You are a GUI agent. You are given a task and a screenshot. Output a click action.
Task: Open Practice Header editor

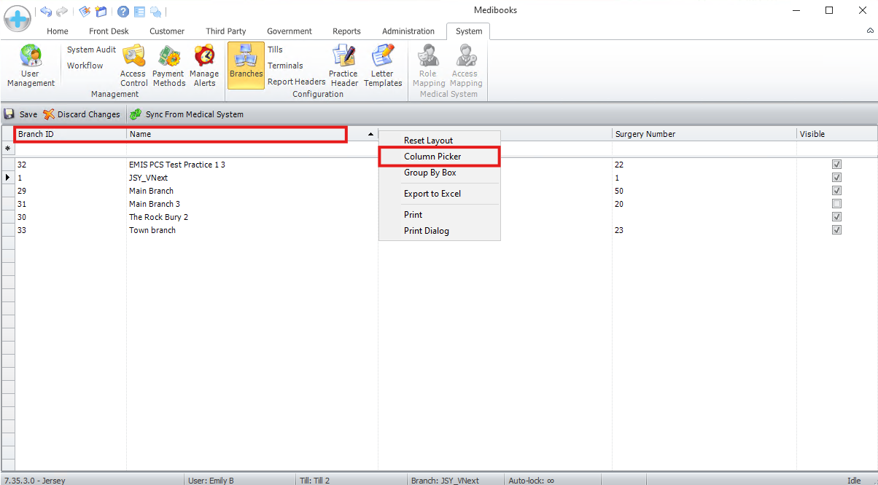(x=343, y=66)
